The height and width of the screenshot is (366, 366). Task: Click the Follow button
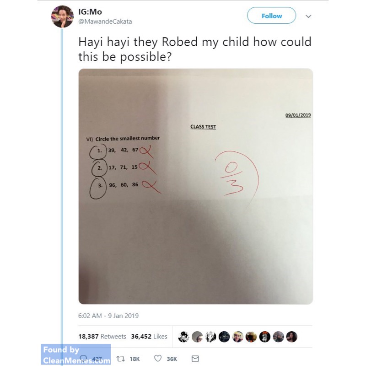coord(271,16)
